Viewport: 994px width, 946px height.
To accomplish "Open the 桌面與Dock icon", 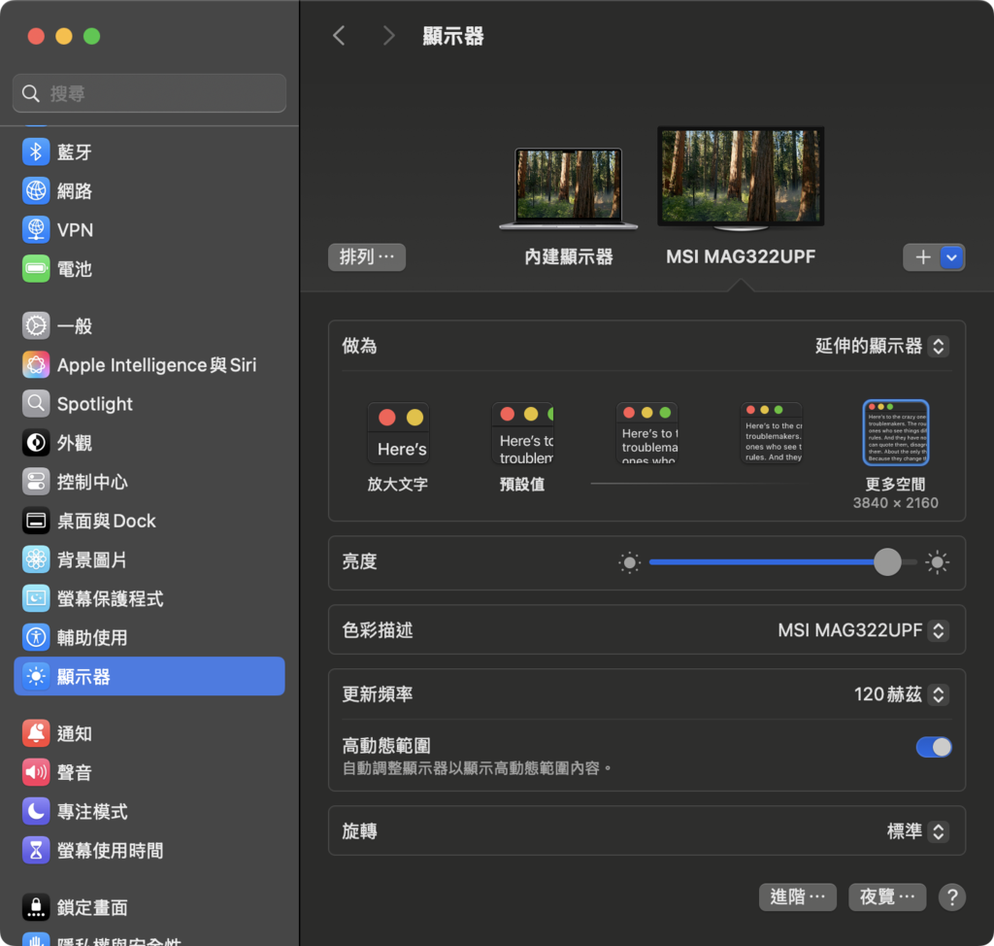I will [36, 521].
